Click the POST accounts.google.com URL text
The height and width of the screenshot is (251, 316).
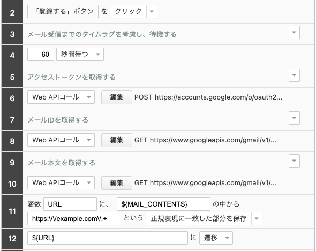(x=208, y=97)
